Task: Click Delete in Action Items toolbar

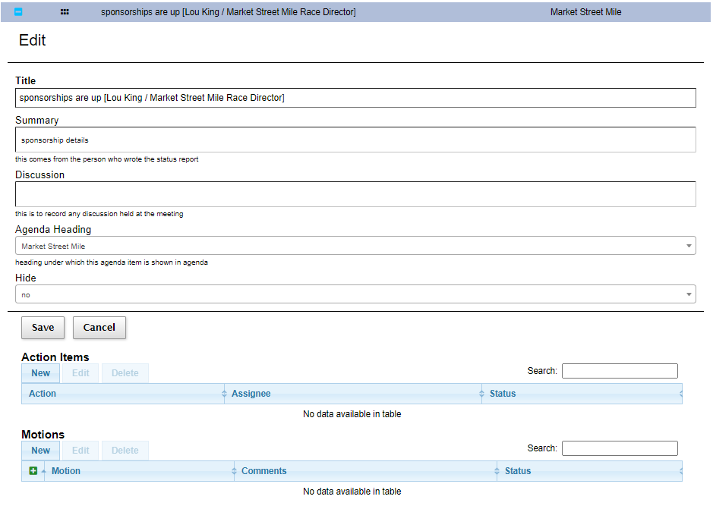Action: [x=125, y=373]
